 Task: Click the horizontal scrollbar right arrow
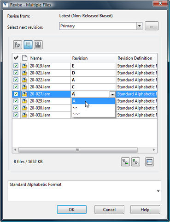pyautogui.click(x=154, y=150)
